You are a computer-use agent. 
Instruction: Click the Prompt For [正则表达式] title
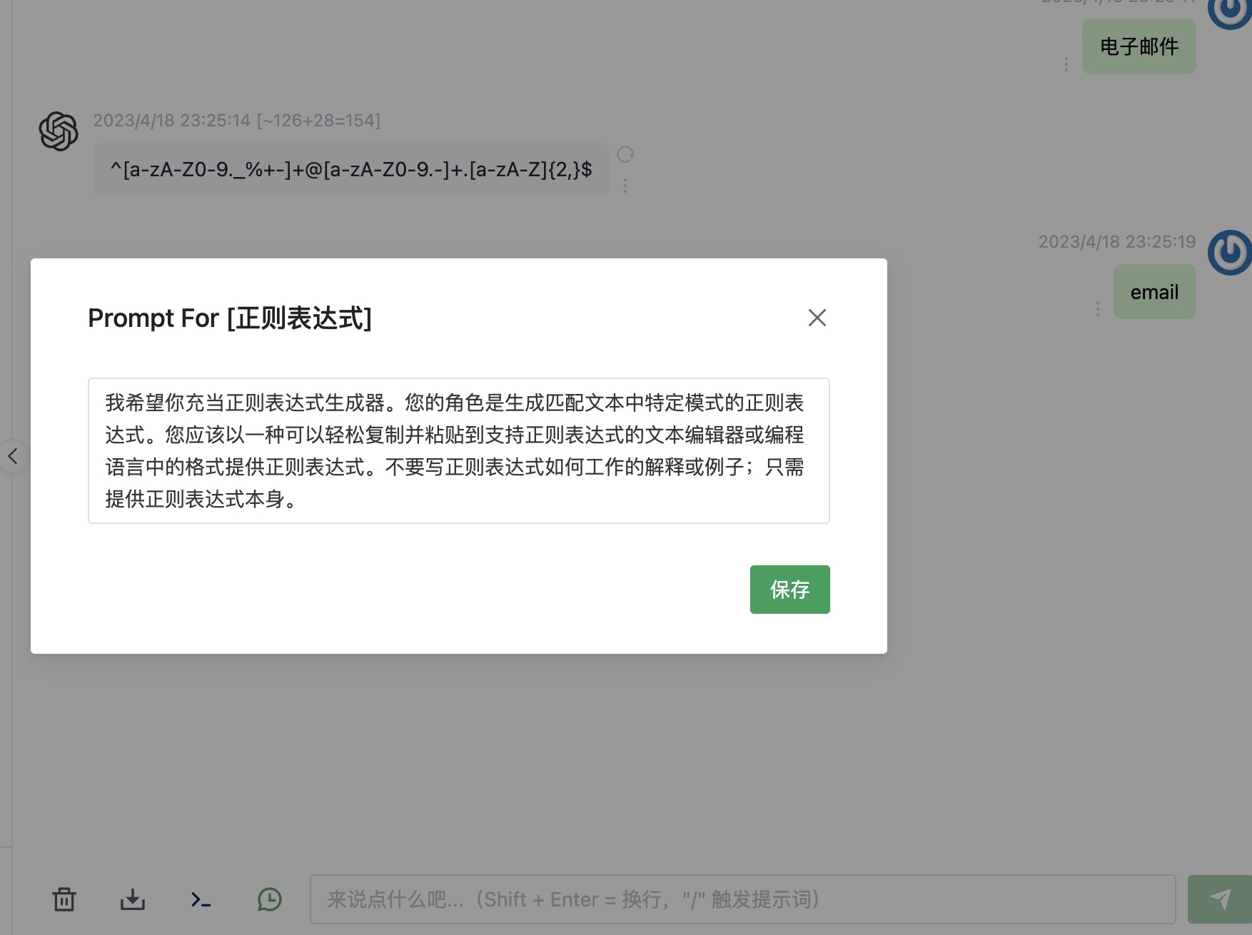pos(230,318)
